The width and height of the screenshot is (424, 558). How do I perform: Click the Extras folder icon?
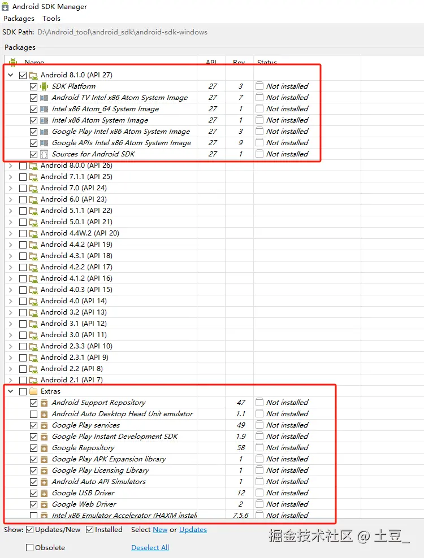(x=33, y=391)
